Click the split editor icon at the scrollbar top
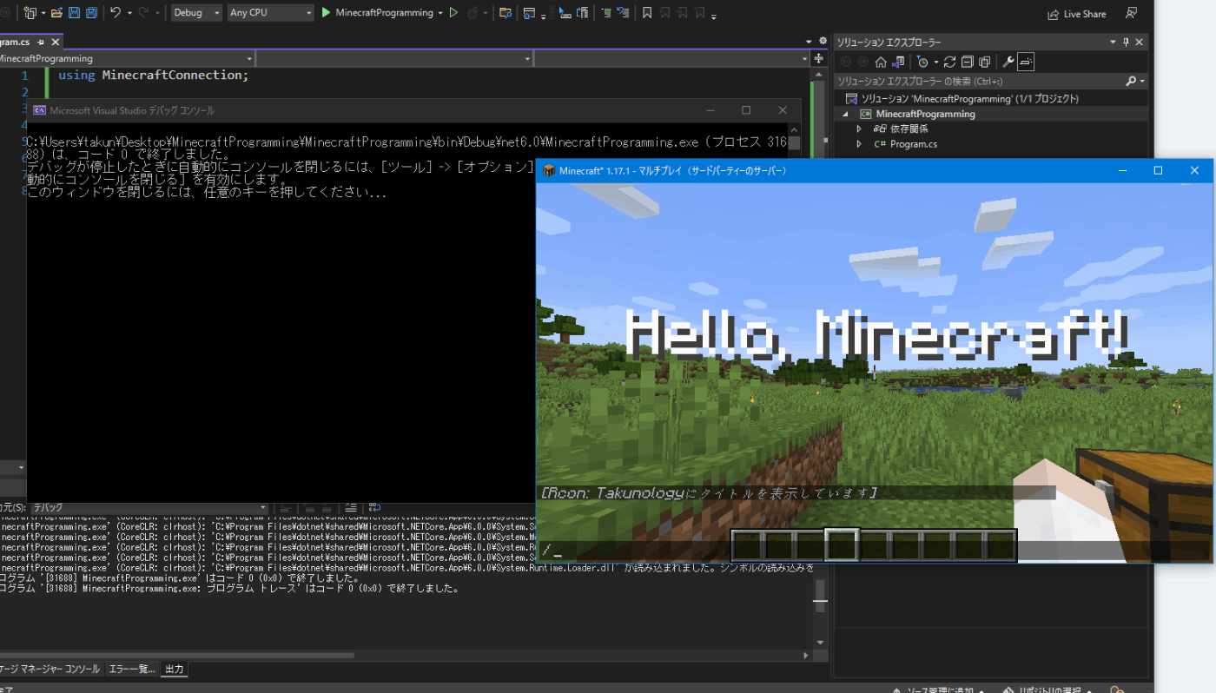Image resolution: width=1216 pixels, height=693 pixels. coord(817,58)
